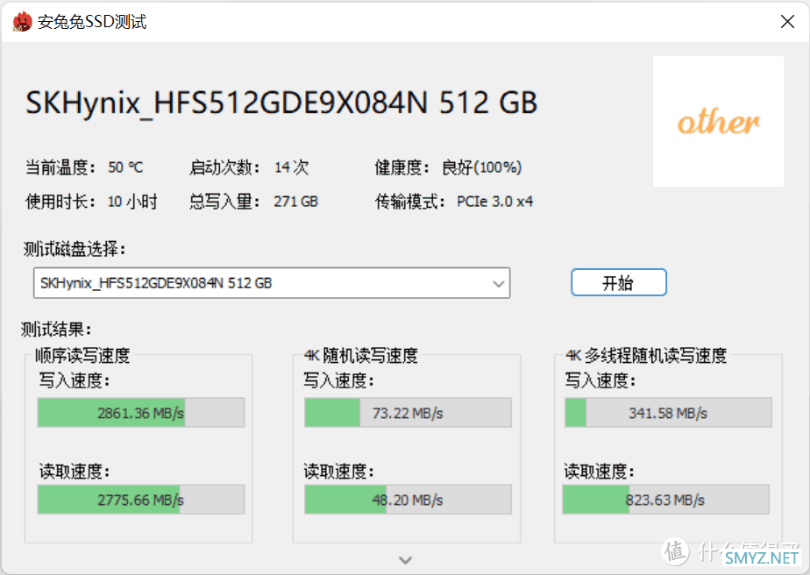Click the 4K 随机读写速度 group label
The width and height of the screenshot is (810, 575).
(x=360, y=355)
